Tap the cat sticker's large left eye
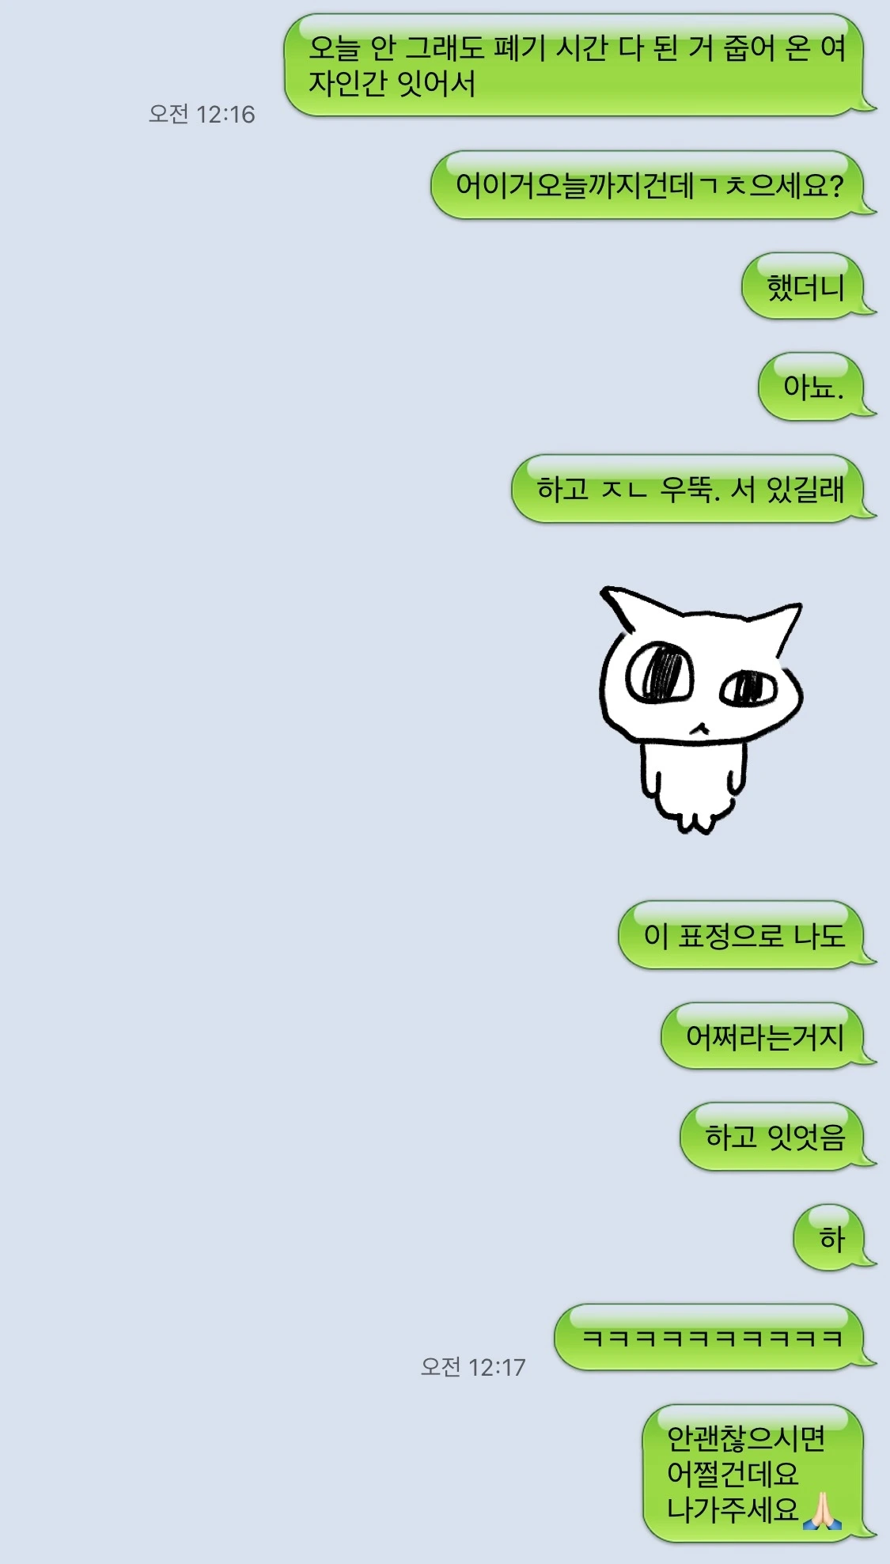The image size is (890, 1564). click(x=659, y=673)
